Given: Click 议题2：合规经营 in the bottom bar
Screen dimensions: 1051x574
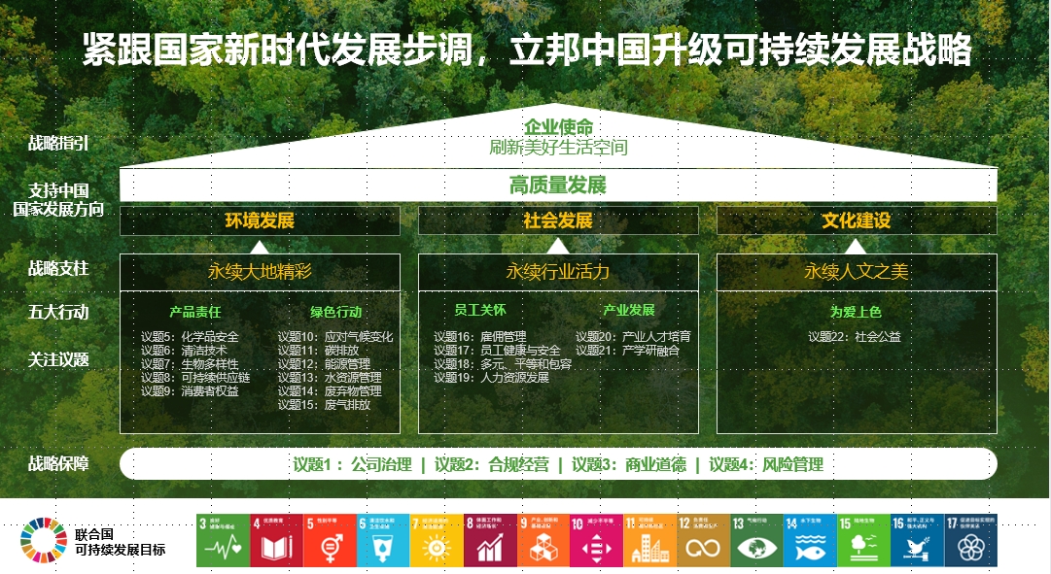Looking at the screenshot, I should pos(492,465).
